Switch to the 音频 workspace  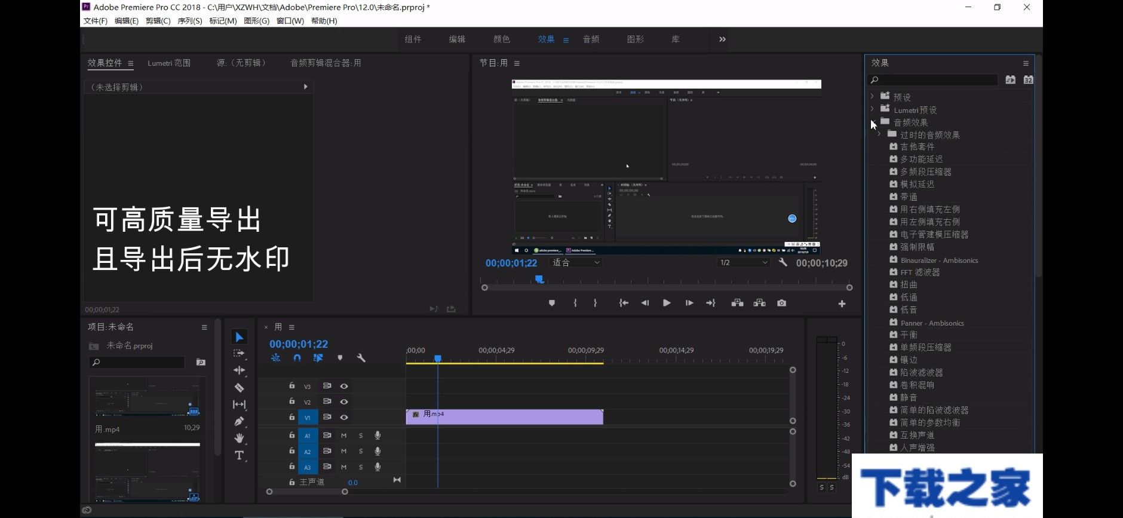[x=591, y=39]
